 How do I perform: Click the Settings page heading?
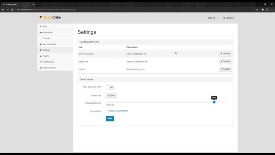click(x=87, y=32)
